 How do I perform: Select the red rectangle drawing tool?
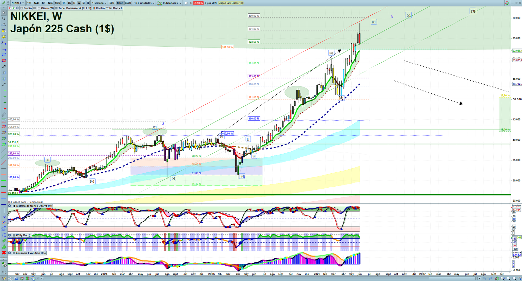tap(4, 61)
